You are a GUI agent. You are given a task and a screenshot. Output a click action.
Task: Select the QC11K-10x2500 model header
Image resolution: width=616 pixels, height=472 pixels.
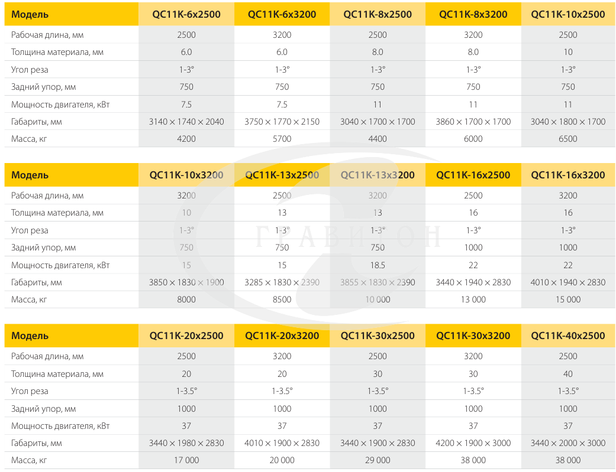click(x=567, y=15)
